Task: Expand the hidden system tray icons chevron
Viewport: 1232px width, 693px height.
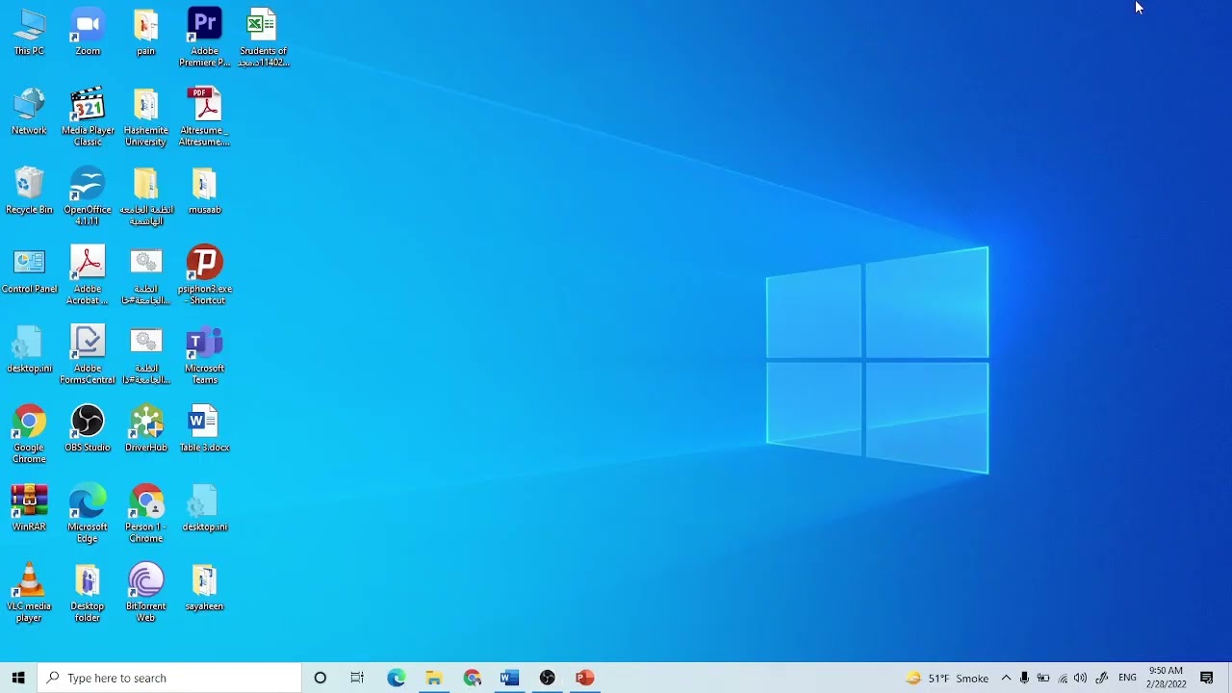Action: coord(1006,678)
